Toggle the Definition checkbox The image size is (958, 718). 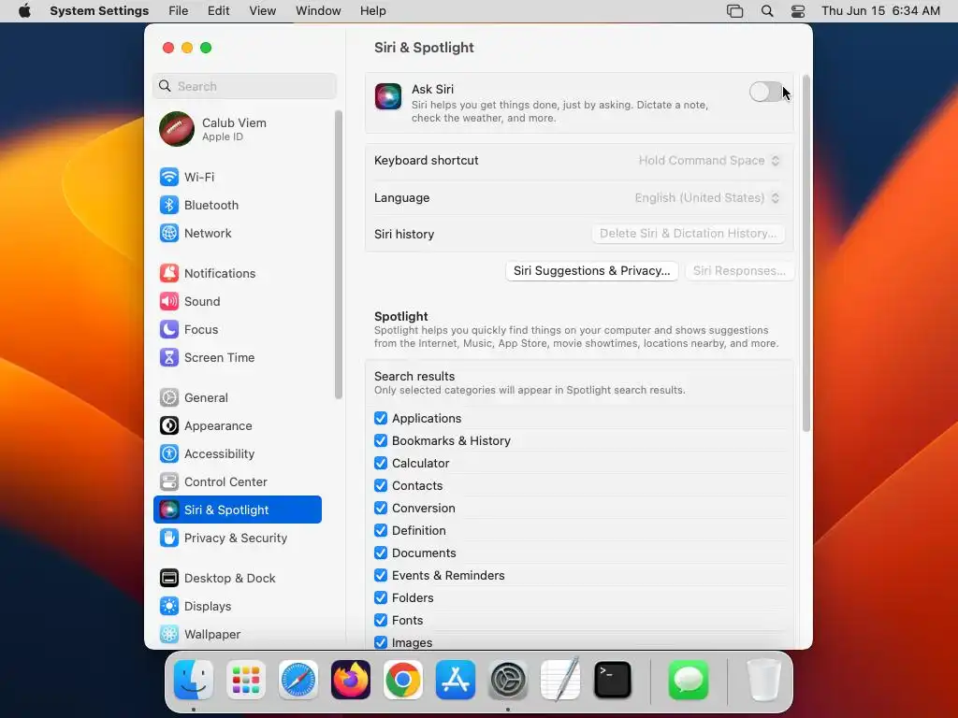click(x=381, y=530)
